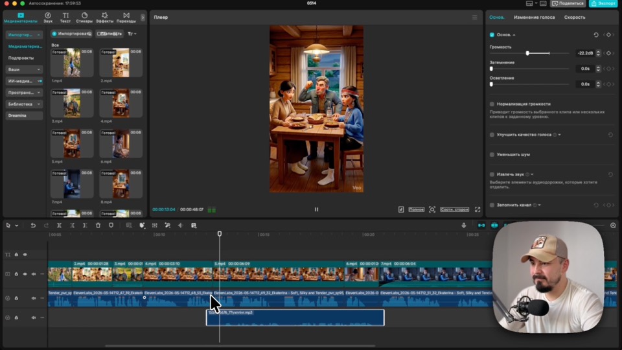Enable Заполнить канал checkbox
This screenshot has height=350, width=622.
click(x=492, y=205)
